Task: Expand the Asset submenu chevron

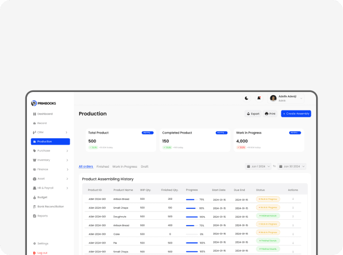Action: pos(67,179)
